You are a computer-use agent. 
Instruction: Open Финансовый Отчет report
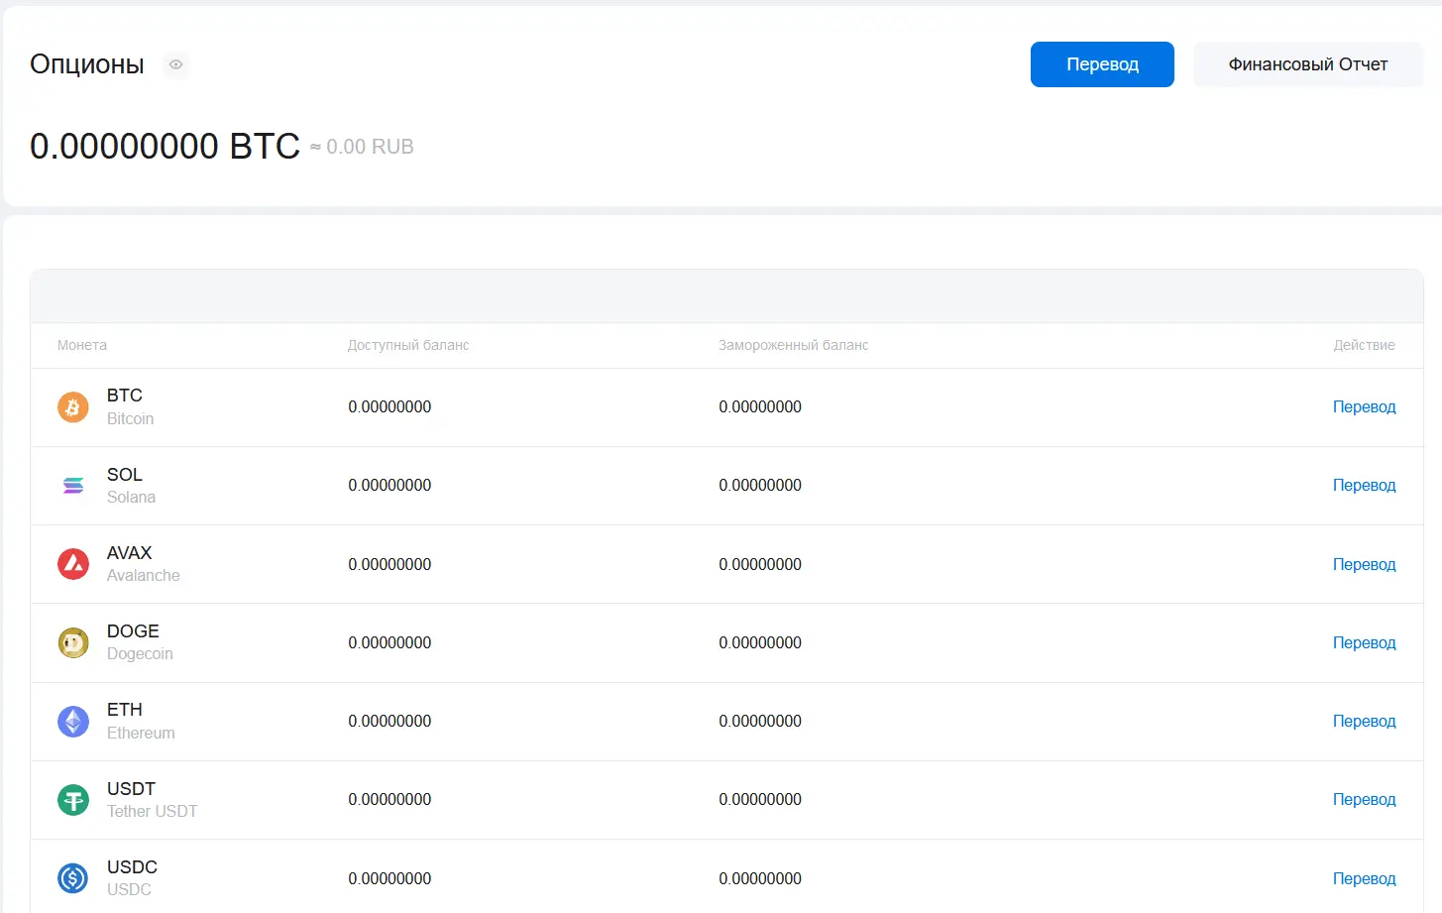[x=1307, y=64]
